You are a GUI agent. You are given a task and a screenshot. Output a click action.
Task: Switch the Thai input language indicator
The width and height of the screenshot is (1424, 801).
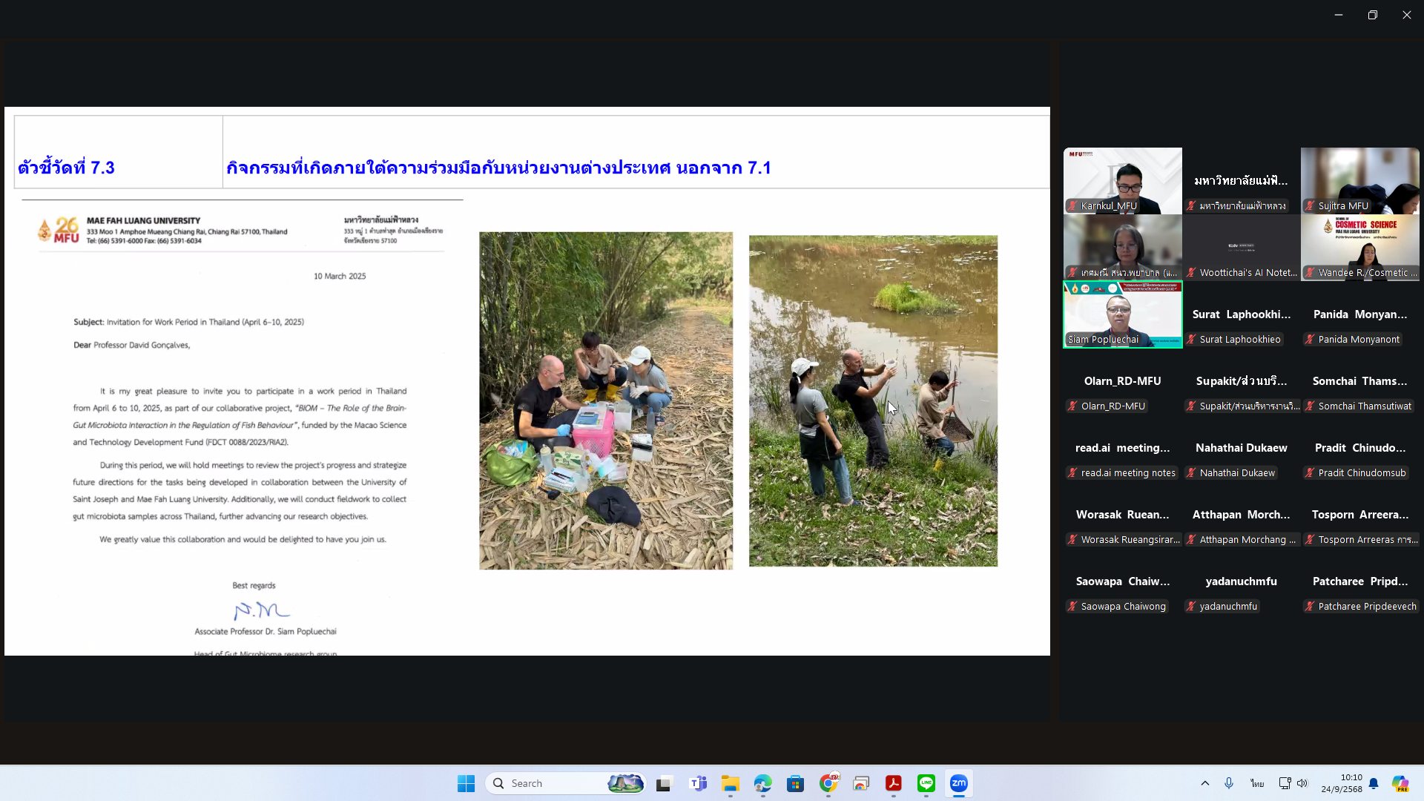tap(1256, 783)
